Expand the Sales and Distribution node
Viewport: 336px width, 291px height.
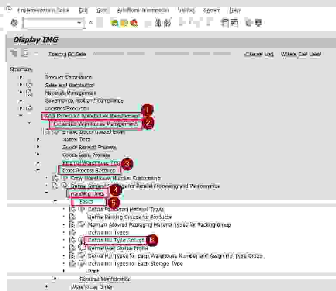21,84
